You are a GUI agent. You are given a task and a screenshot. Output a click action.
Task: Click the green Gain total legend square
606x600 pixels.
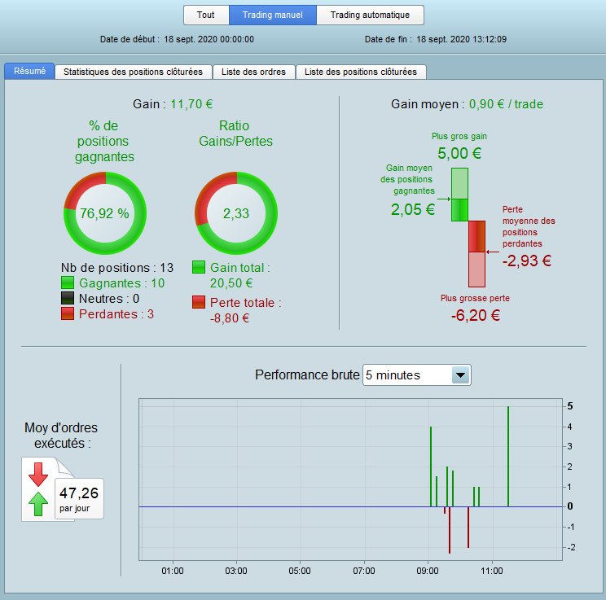(199, 268)
